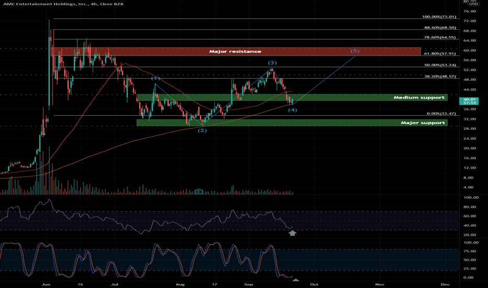Click the Dec date on time axis
Screen dimensions: 488x288
(446, 284)
